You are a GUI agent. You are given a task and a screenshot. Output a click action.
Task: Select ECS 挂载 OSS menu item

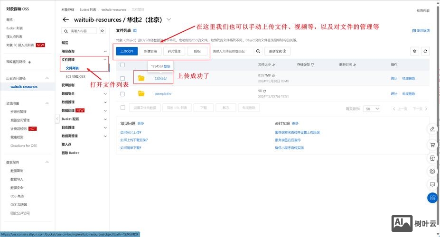pos(75,76)
